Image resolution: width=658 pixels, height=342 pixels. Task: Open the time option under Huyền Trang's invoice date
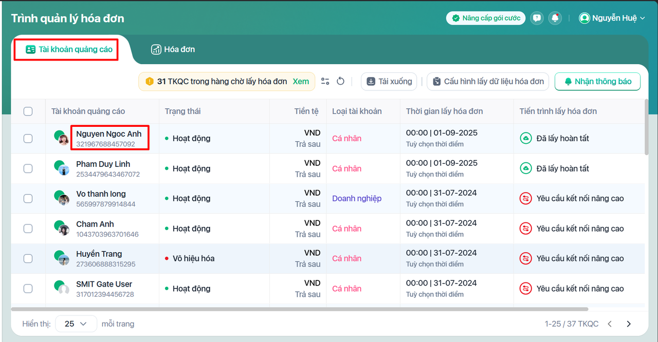pyautogui.click(x=434, y=264)
